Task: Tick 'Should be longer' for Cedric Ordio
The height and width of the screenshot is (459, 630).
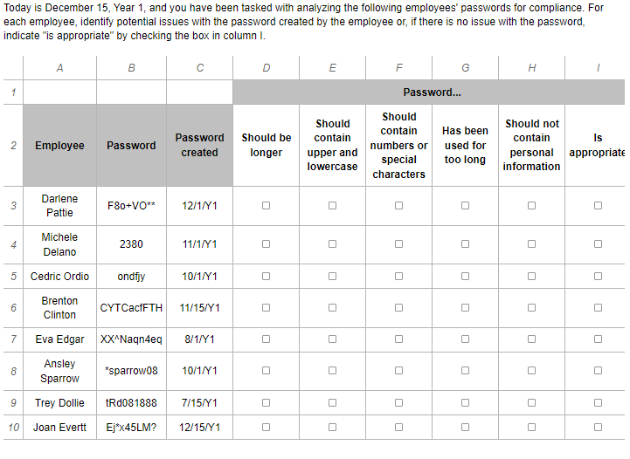Action: 266,277
